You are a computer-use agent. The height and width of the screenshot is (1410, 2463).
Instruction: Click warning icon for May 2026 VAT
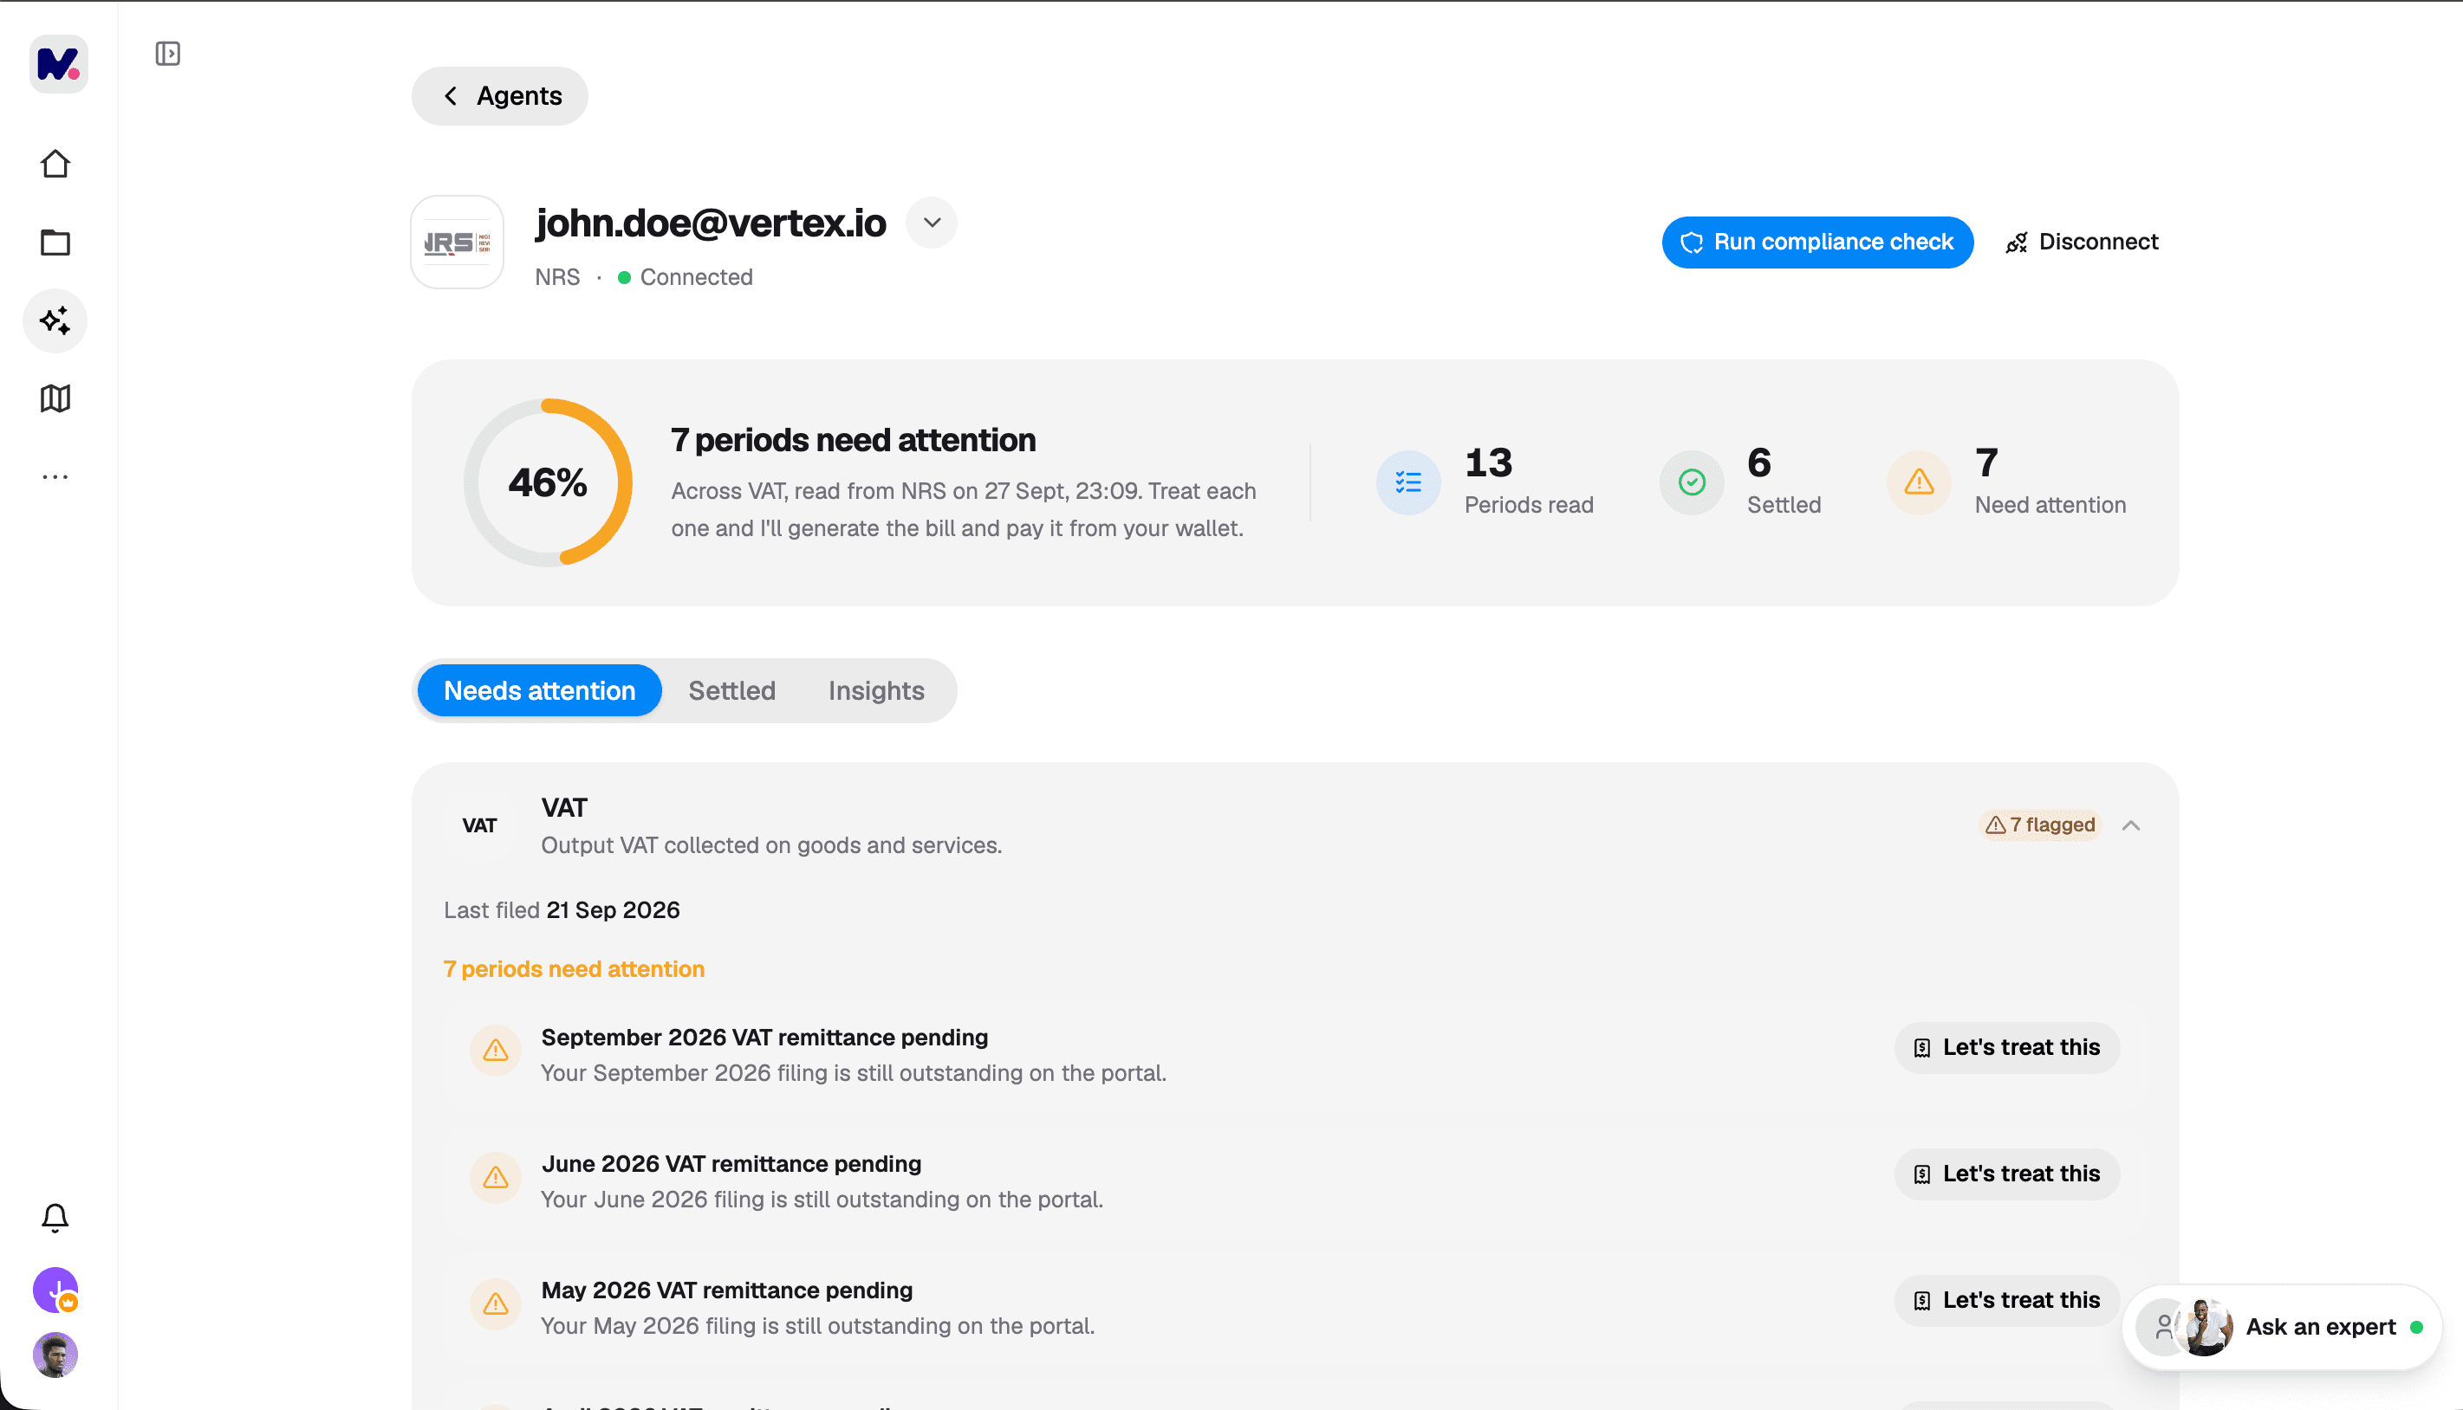495,1303
